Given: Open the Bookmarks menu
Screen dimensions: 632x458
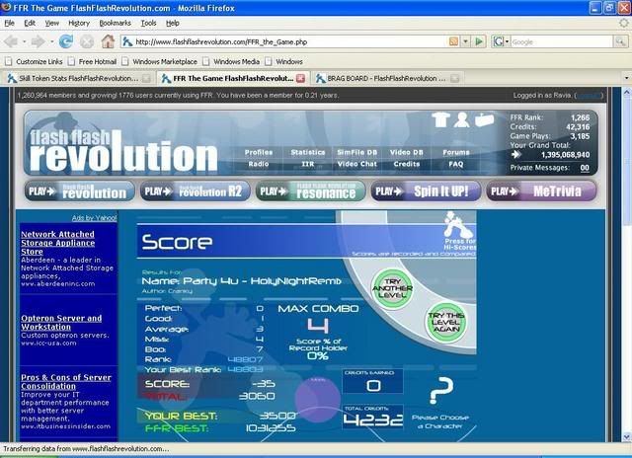Looking at the screenshot, I should tap(115, 22).
